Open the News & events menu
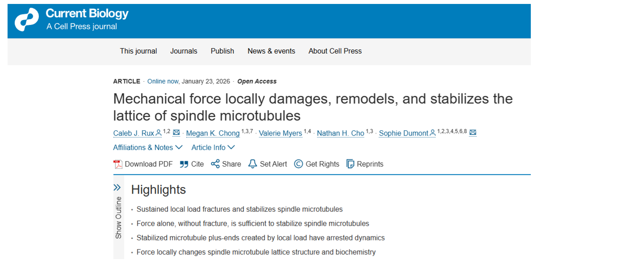The image size is (626, 264). coord(271,51)
